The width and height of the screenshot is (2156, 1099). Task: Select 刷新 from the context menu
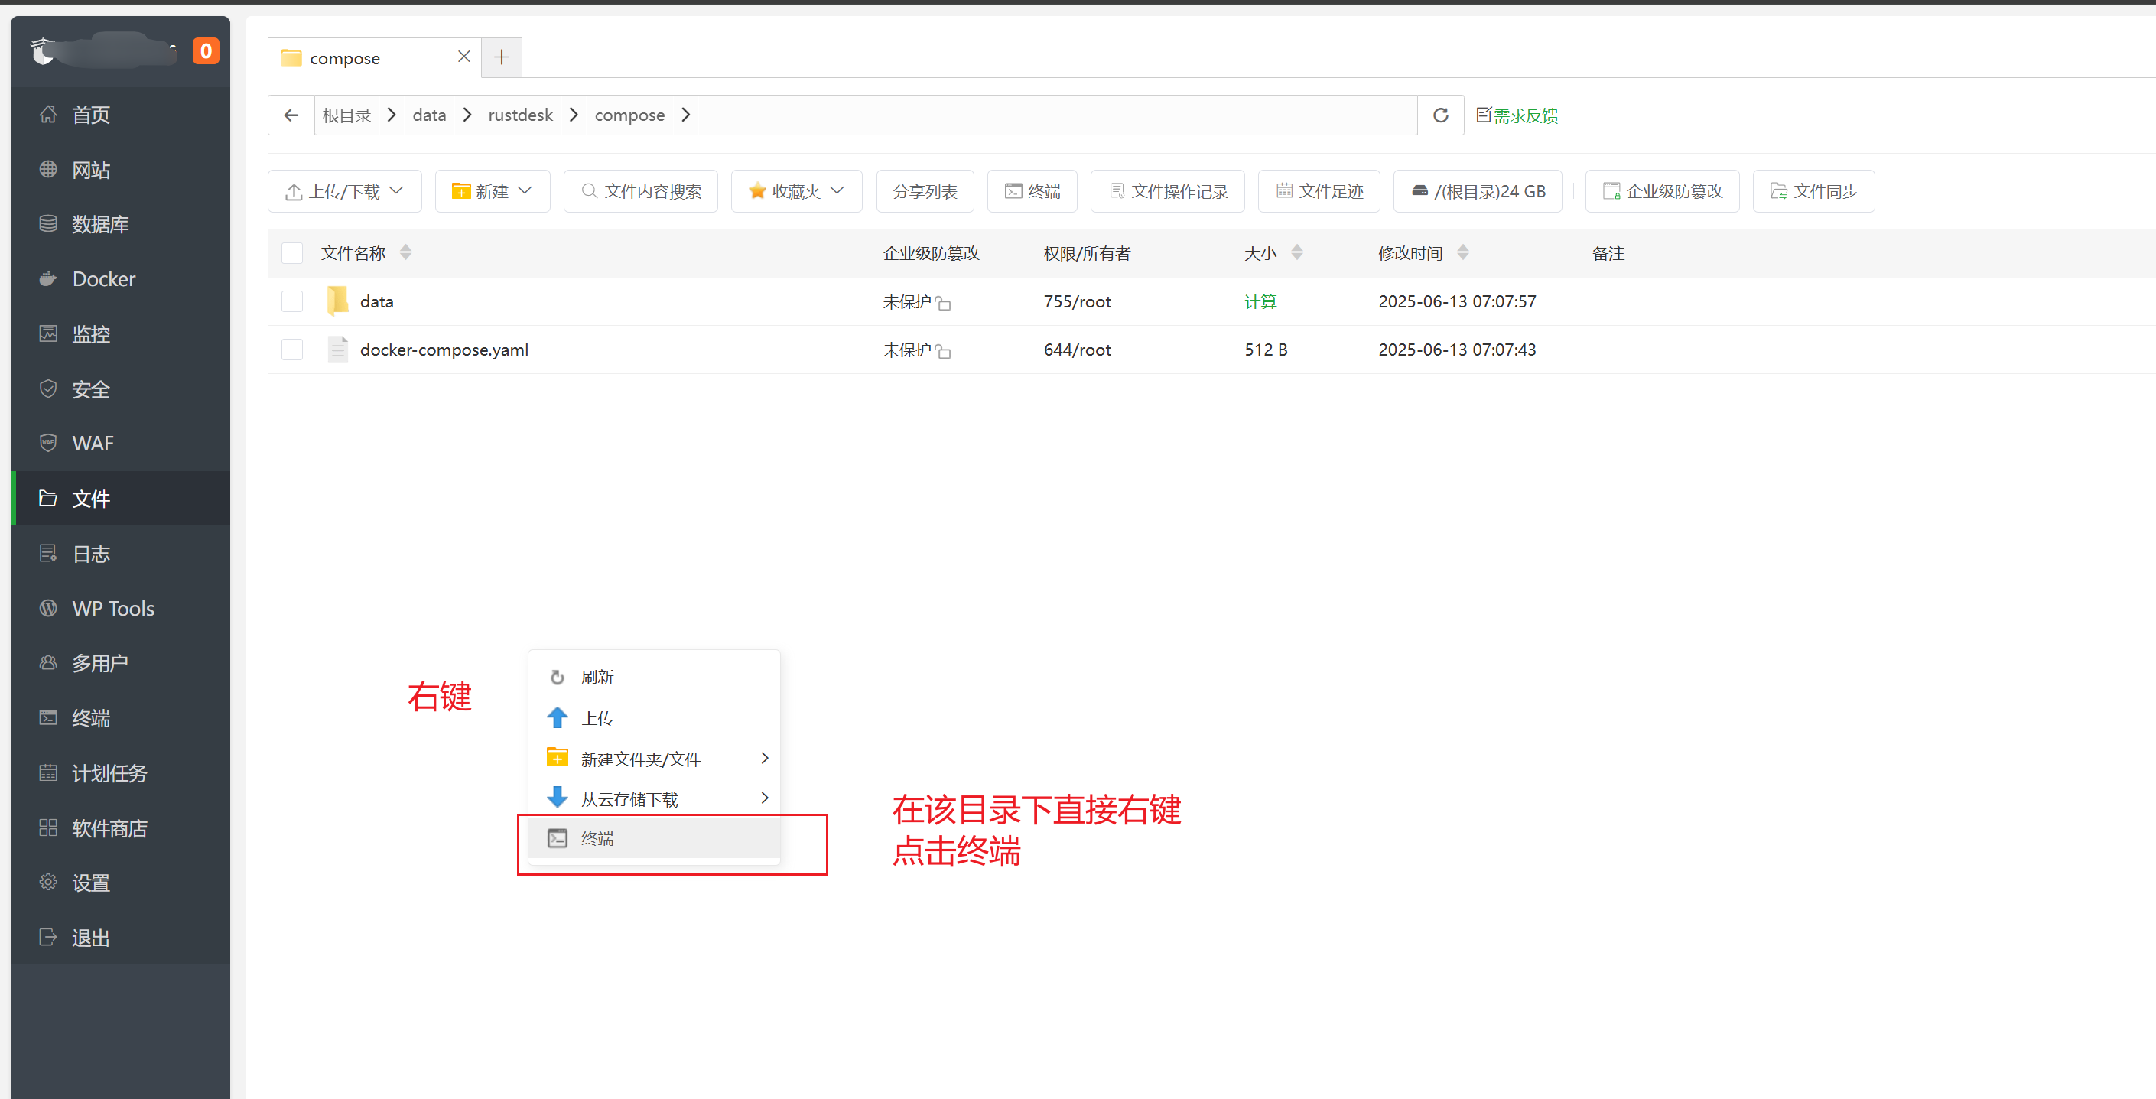[597, 677]
